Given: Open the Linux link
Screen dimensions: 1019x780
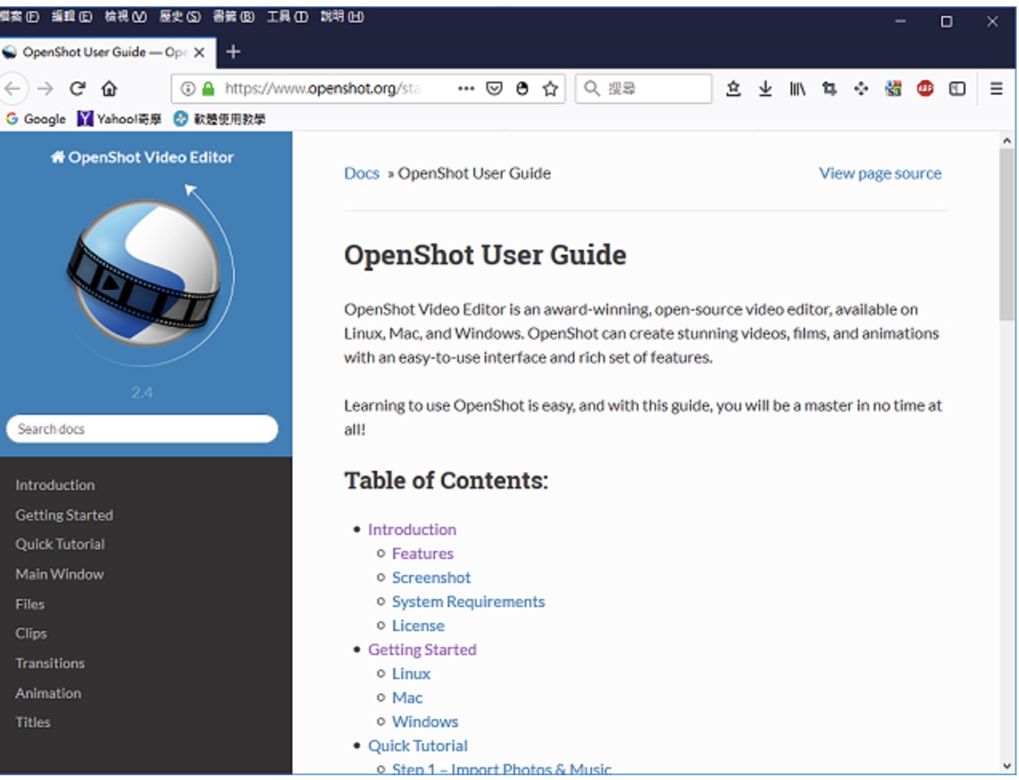Looking at the screenshot, I should point(411,673).
